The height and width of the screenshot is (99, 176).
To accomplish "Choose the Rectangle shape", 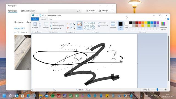I will (x=94, y=23).
